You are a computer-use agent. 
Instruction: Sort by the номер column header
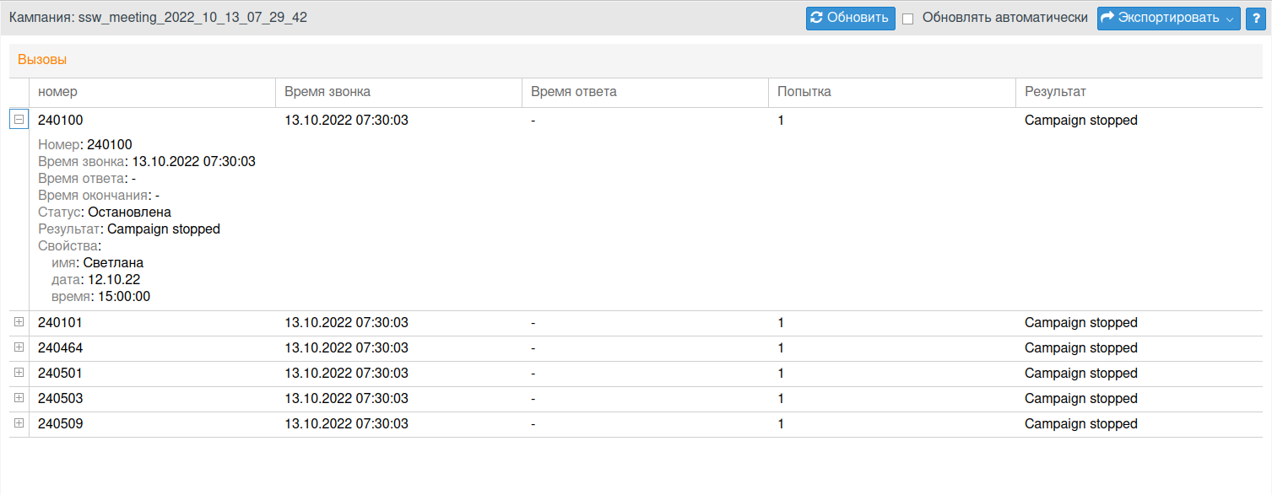tap(57, 92)
